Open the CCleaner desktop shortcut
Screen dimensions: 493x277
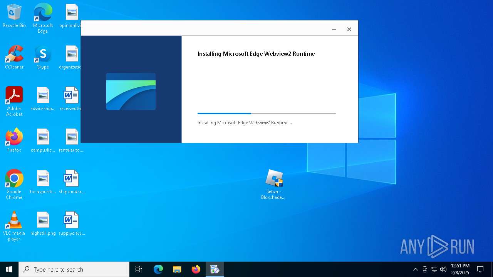click(x=14, y=58)
